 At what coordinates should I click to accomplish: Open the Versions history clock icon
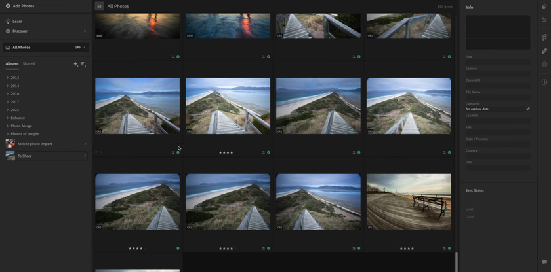[x=544, y=82]
